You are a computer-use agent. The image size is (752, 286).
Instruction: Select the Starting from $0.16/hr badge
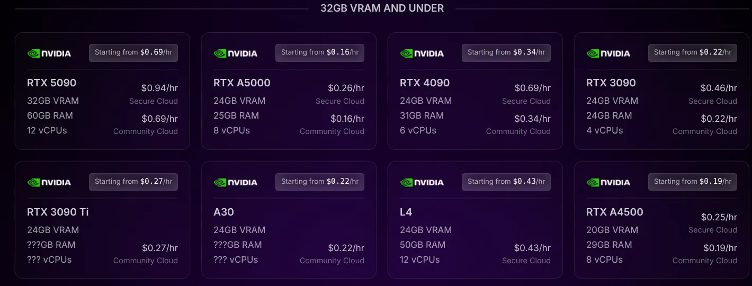(x=320, y=52)
